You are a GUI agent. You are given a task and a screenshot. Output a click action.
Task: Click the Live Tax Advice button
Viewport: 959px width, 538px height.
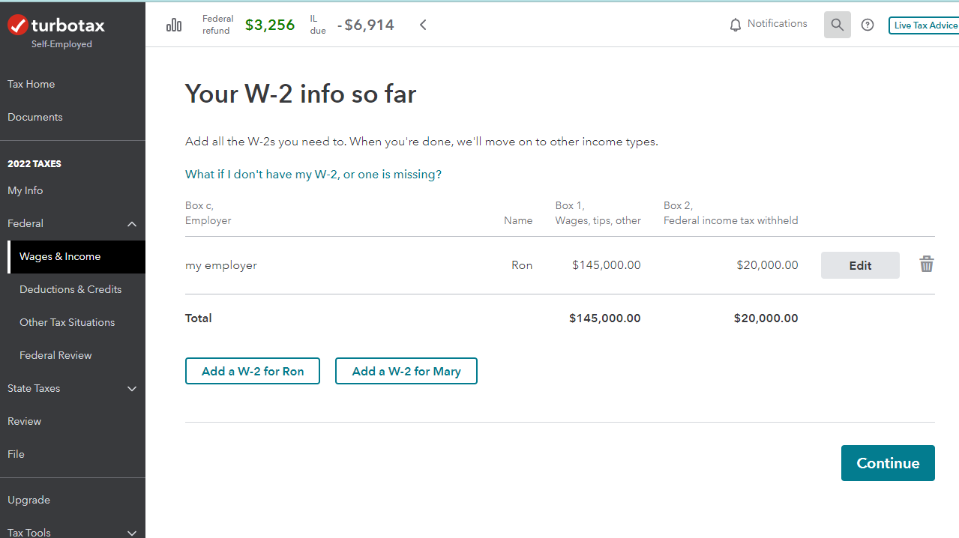925,25
